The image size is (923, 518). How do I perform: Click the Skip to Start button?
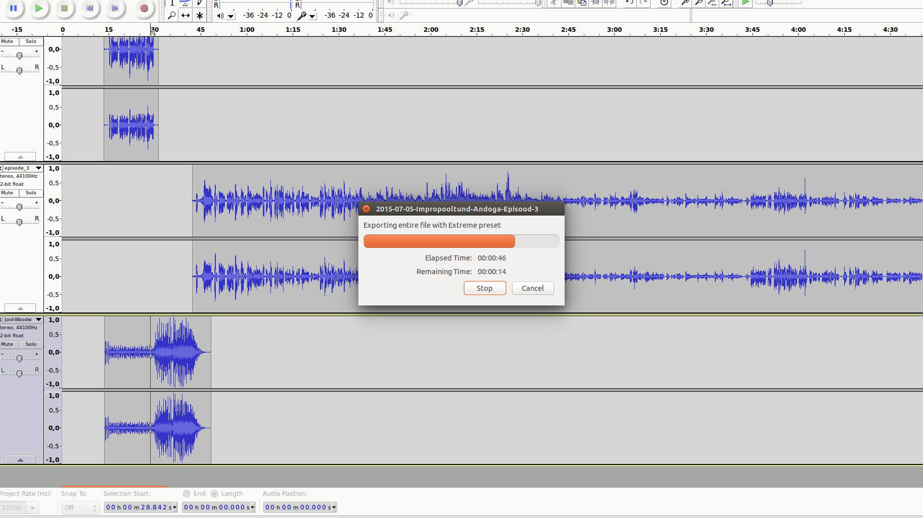(90, 8)
